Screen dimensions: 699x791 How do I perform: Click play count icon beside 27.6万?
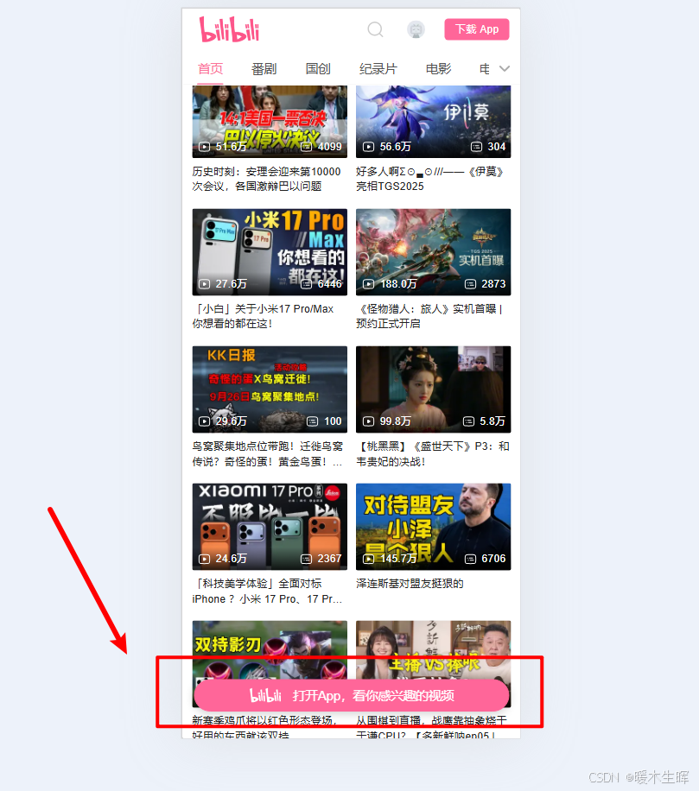205,284
